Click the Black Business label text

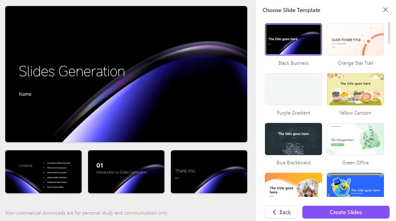(293, 63)
